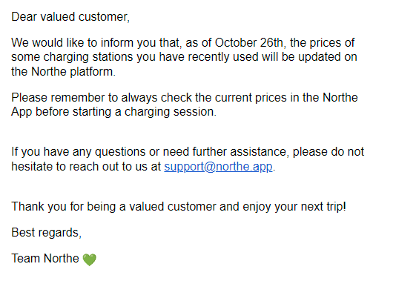Click the words "further assistance"

(x=240, y=152)
